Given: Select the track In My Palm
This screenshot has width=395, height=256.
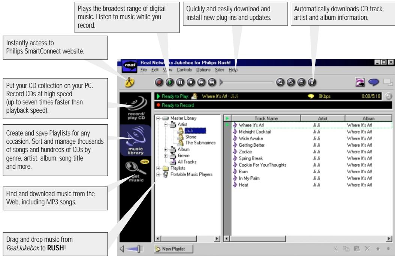Looking at the screenshot, I should point(249,178).
